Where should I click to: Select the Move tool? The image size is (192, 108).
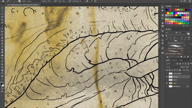click(2, 8)
